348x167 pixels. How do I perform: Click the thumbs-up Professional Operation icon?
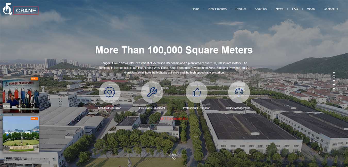[x=196, y=92]
